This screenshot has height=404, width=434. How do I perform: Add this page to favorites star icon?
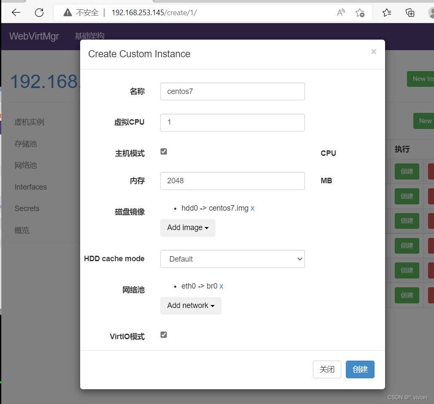click(360, 13)
